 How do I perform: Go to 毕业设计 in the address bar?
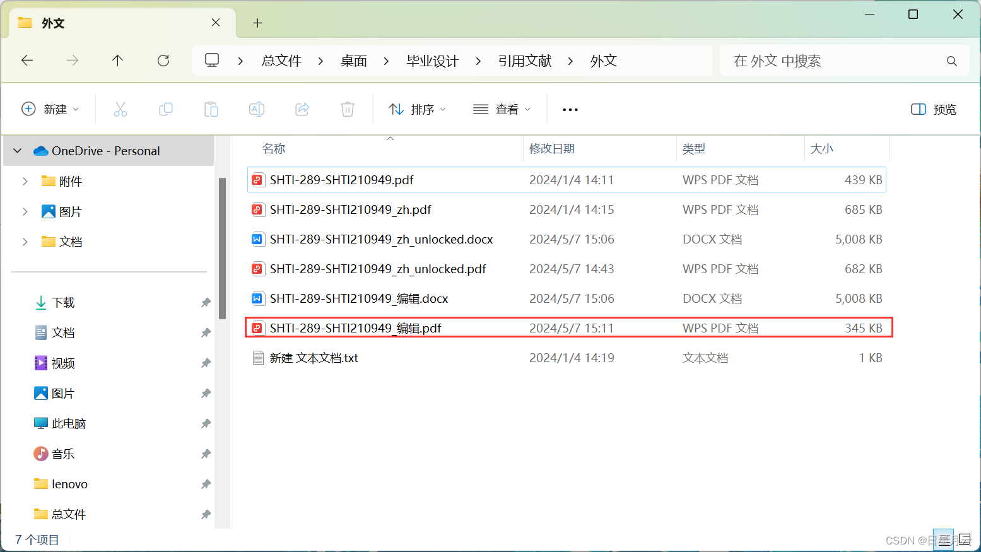(433, 61)
